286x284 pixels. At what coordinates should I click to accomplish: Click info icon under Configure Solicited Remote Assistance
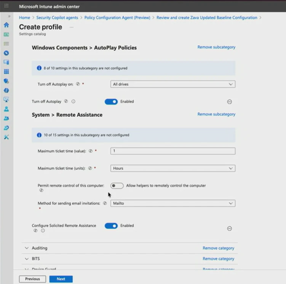click(x=43, y=231)
